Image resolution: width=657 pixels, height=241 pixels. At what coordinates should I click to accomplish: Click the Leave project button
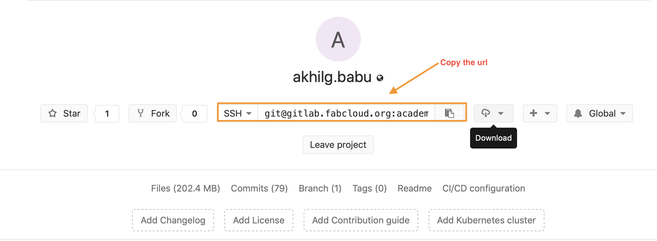[338, 145]
